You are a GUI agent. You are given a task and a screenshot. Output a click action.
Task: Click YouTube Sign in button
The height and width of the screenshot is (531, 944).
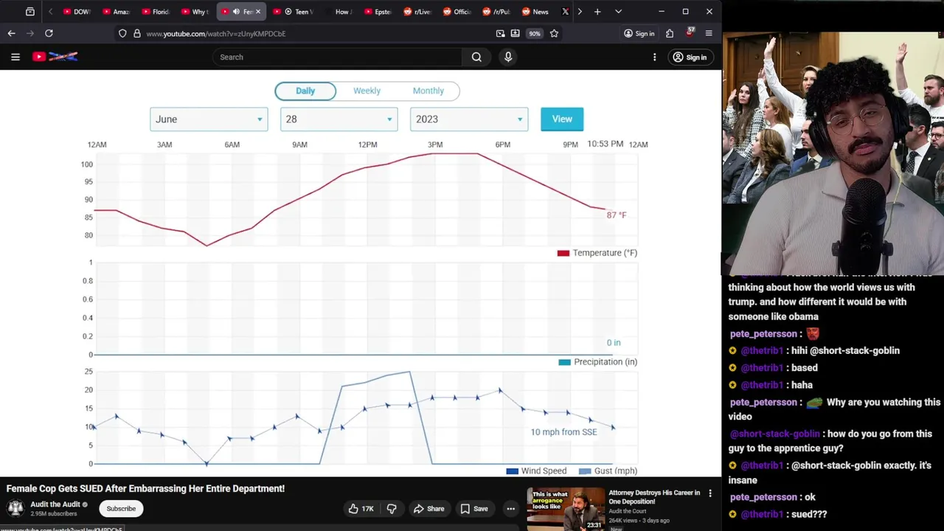pyautogui.click(x=690, y=57)
